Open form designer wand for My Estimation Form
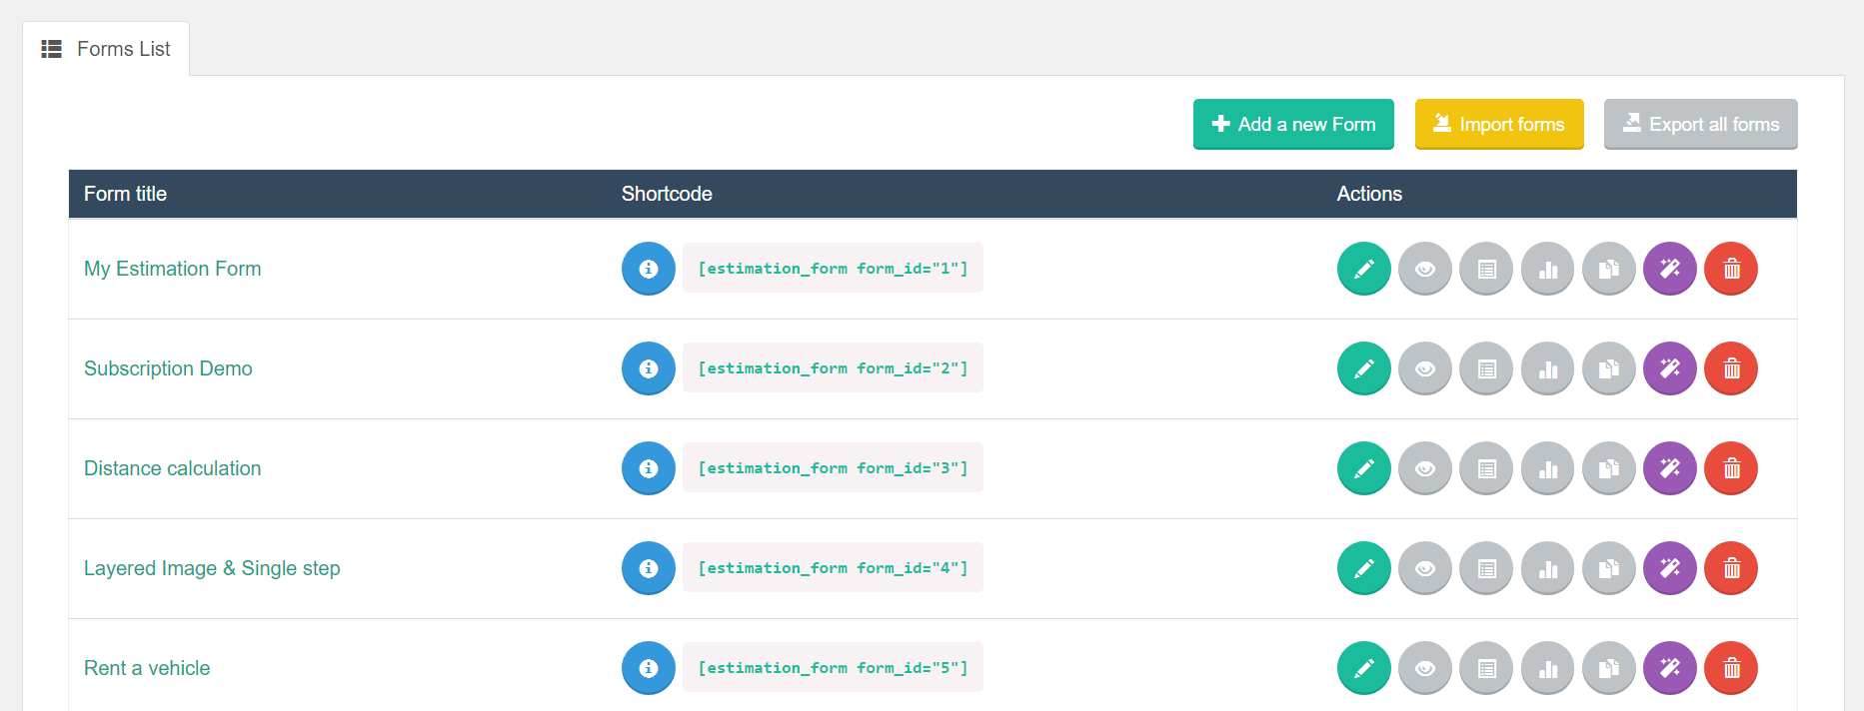Image resolution: width=1864 pixels, height=711 pixels. tap(1670, 269)
